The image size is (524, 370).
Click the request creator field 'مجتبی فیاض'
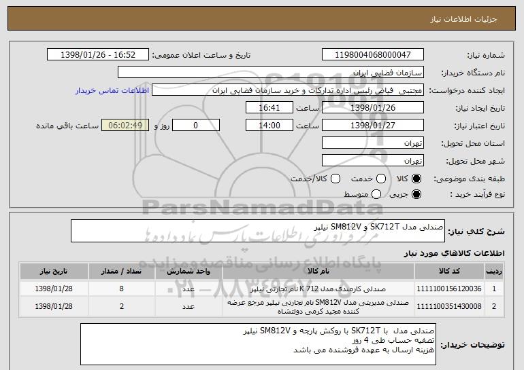tap(288, 90)
